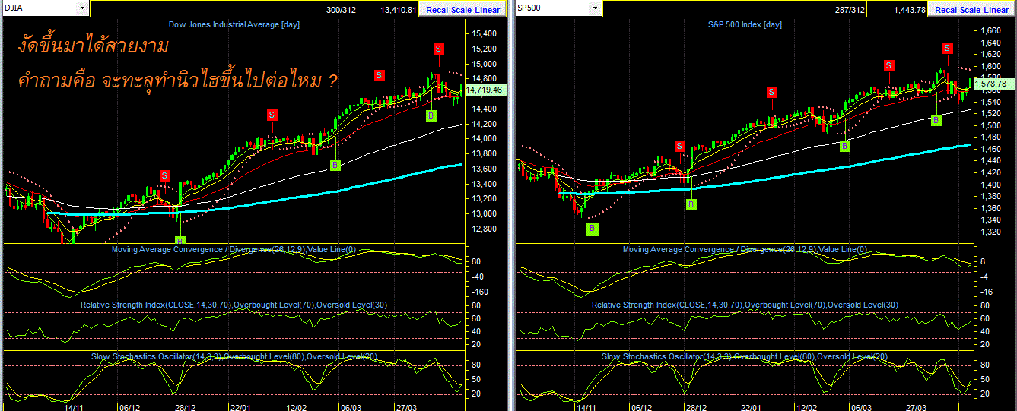Screen dimensions: 1017x411
Task: Click the orange Thai annotation text on DJIA chart
Action: 176,64
